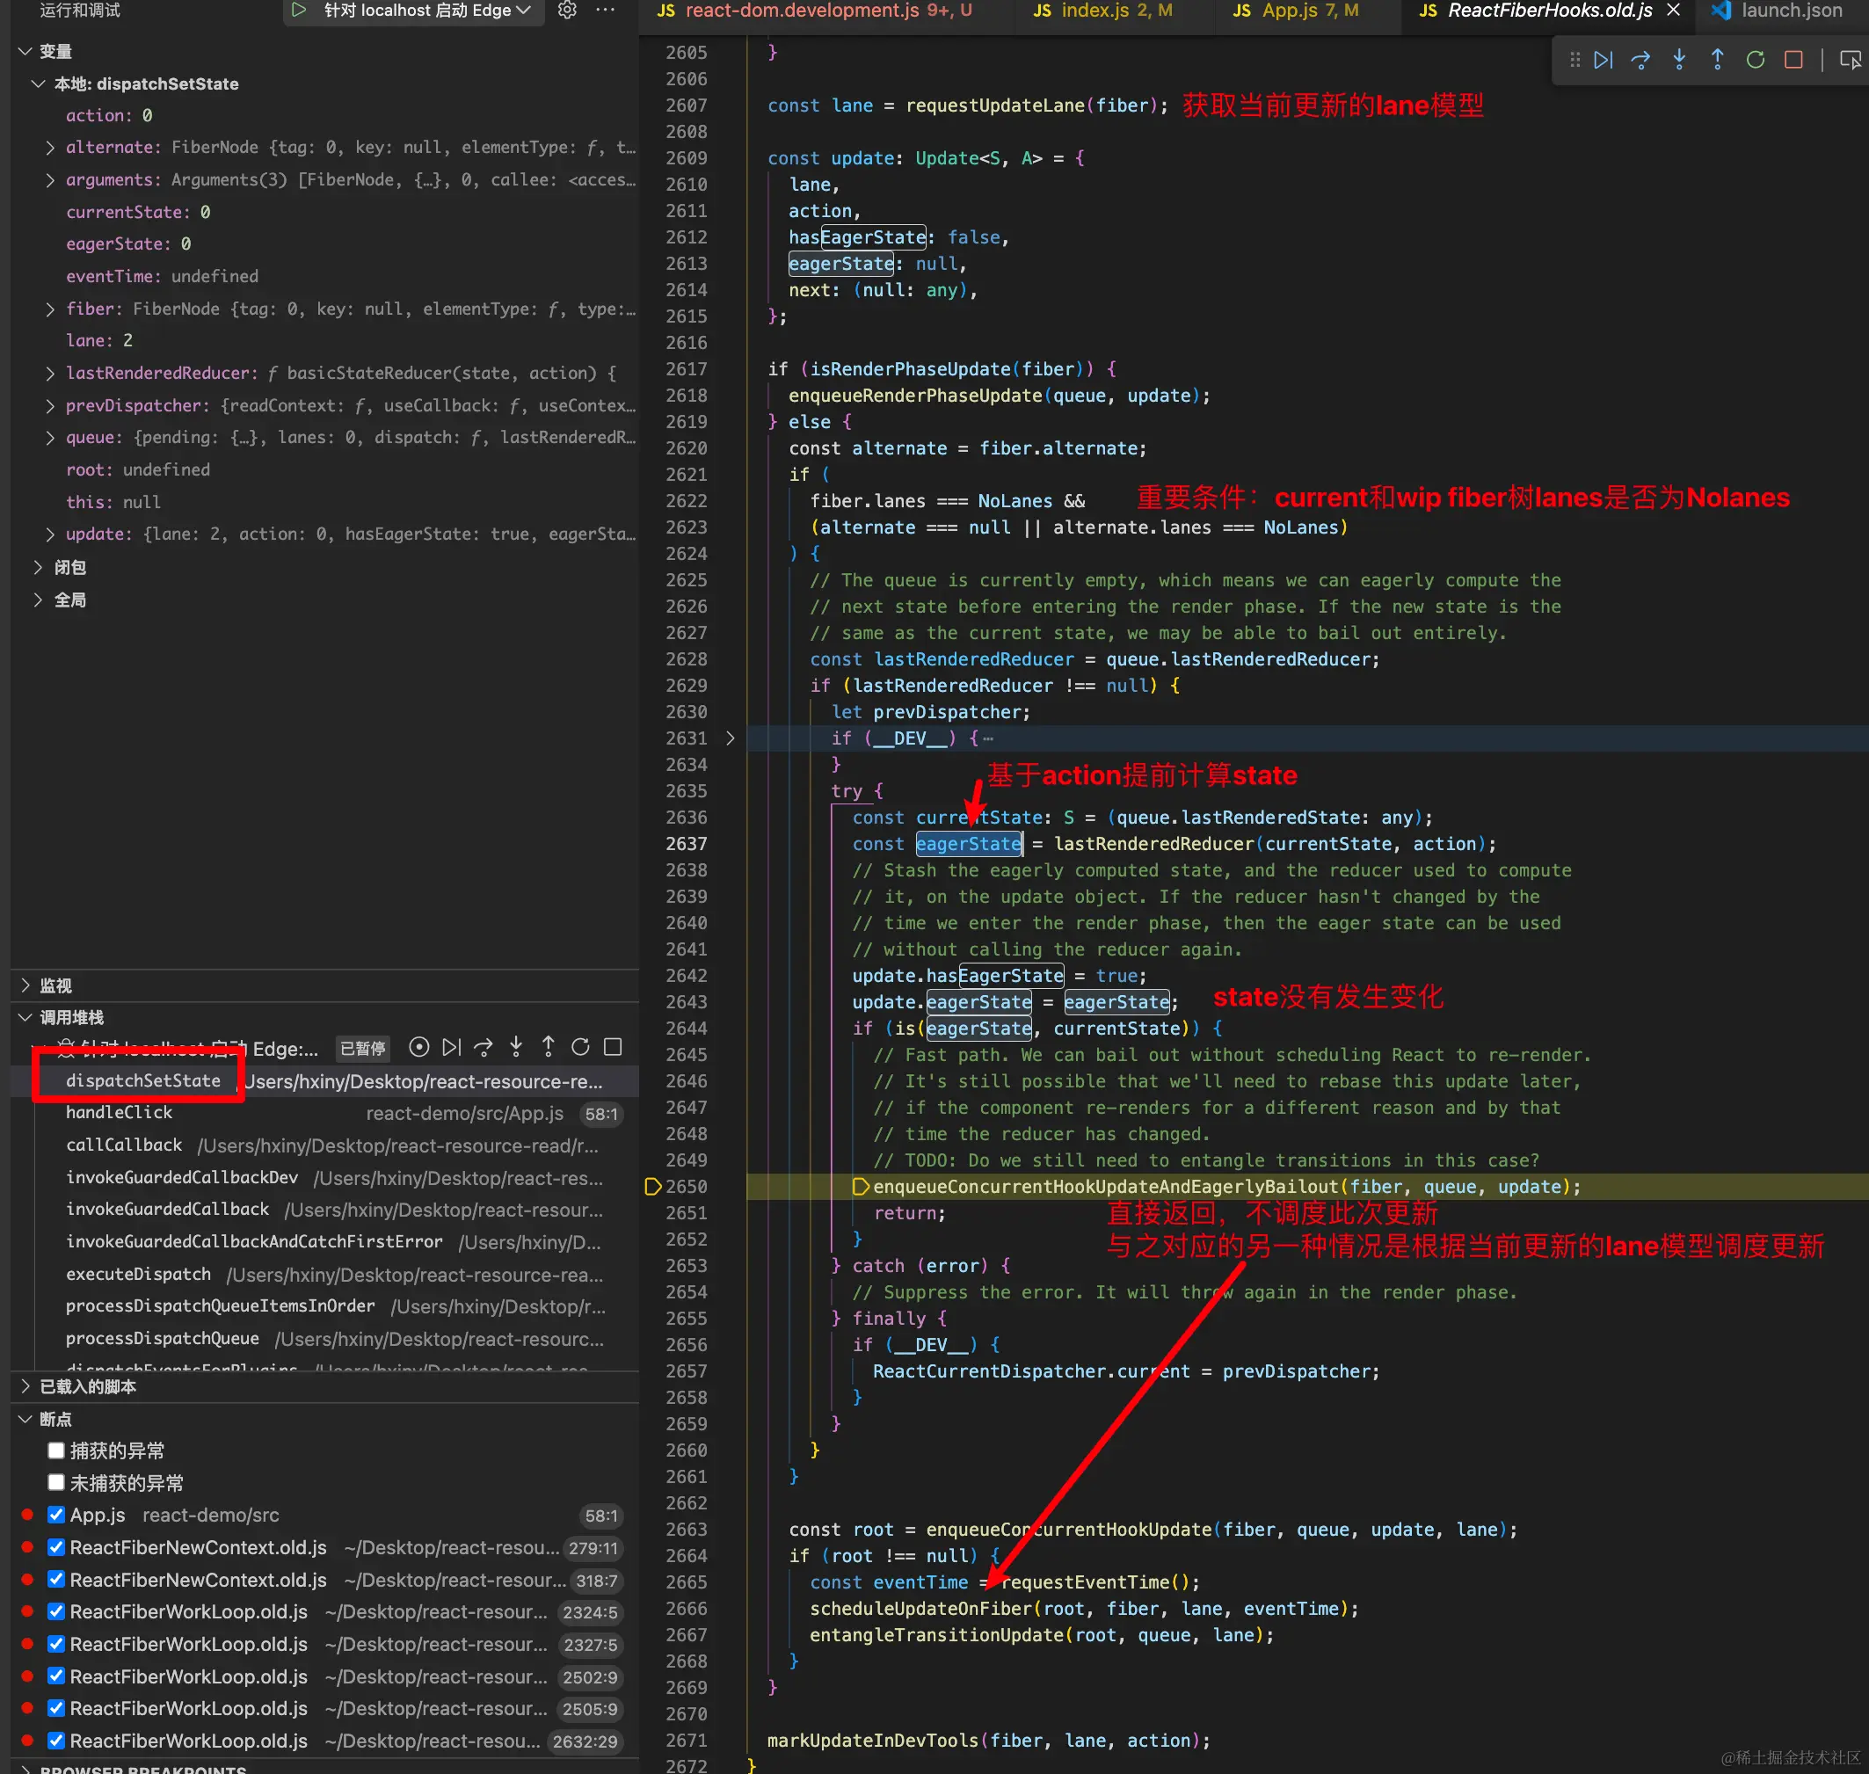Enable caught exceptions breakpoint checkbox
The image size is (1869, 1774).
click(x=55, y=1450)
